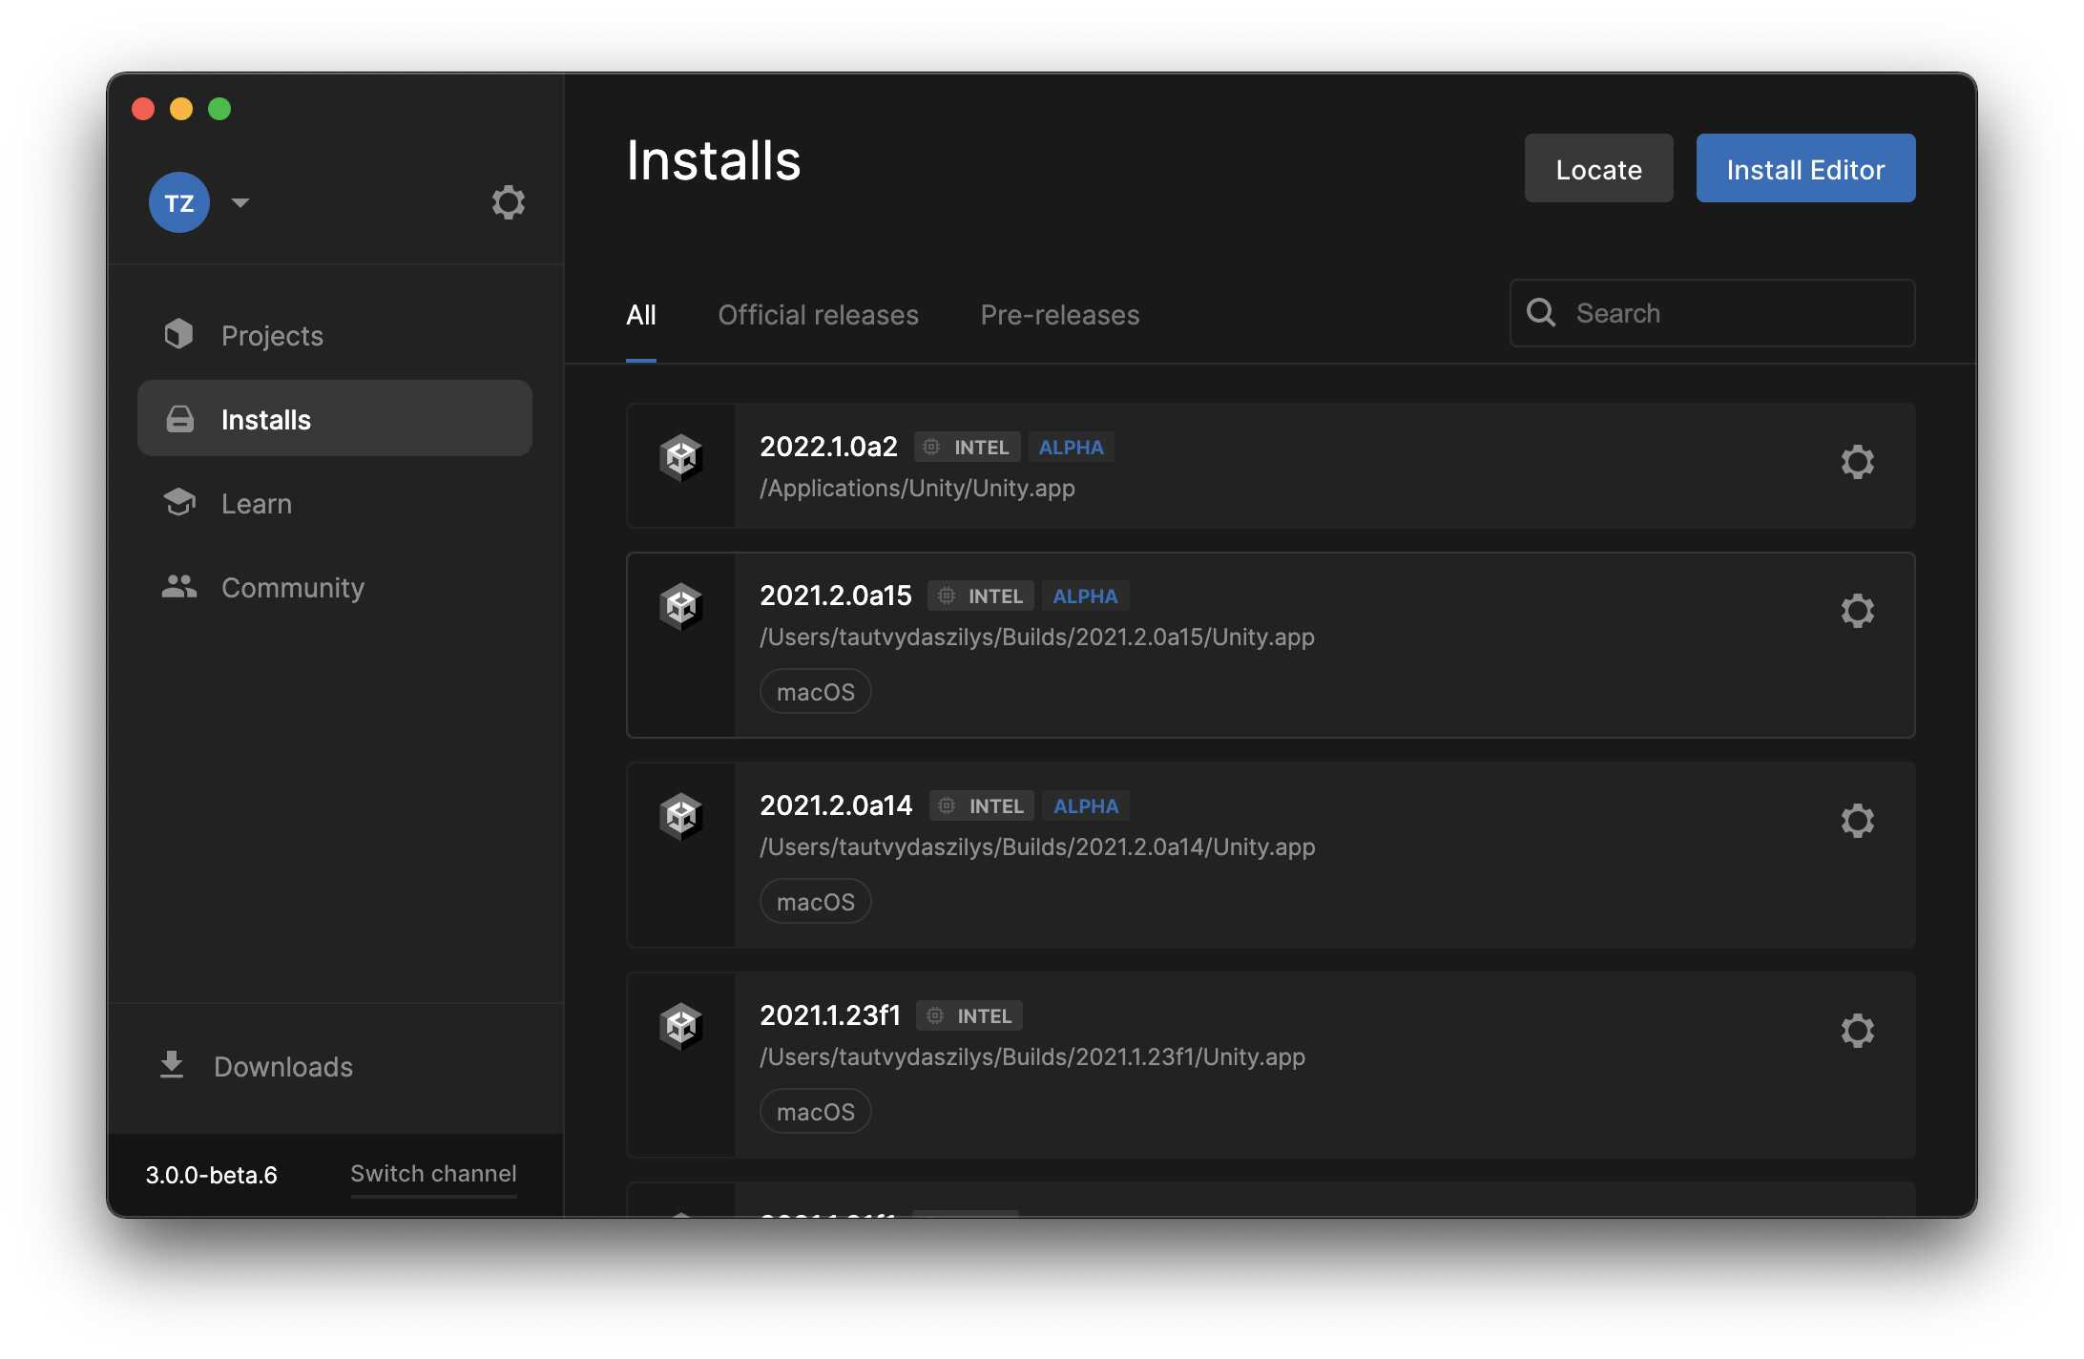
Task: Focus the Search installs field
Action: (x=1712, y=313)
